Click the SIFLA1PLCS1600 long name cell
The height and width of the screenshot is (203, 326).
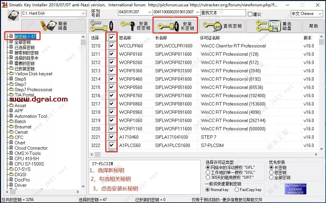pos(175,145)
